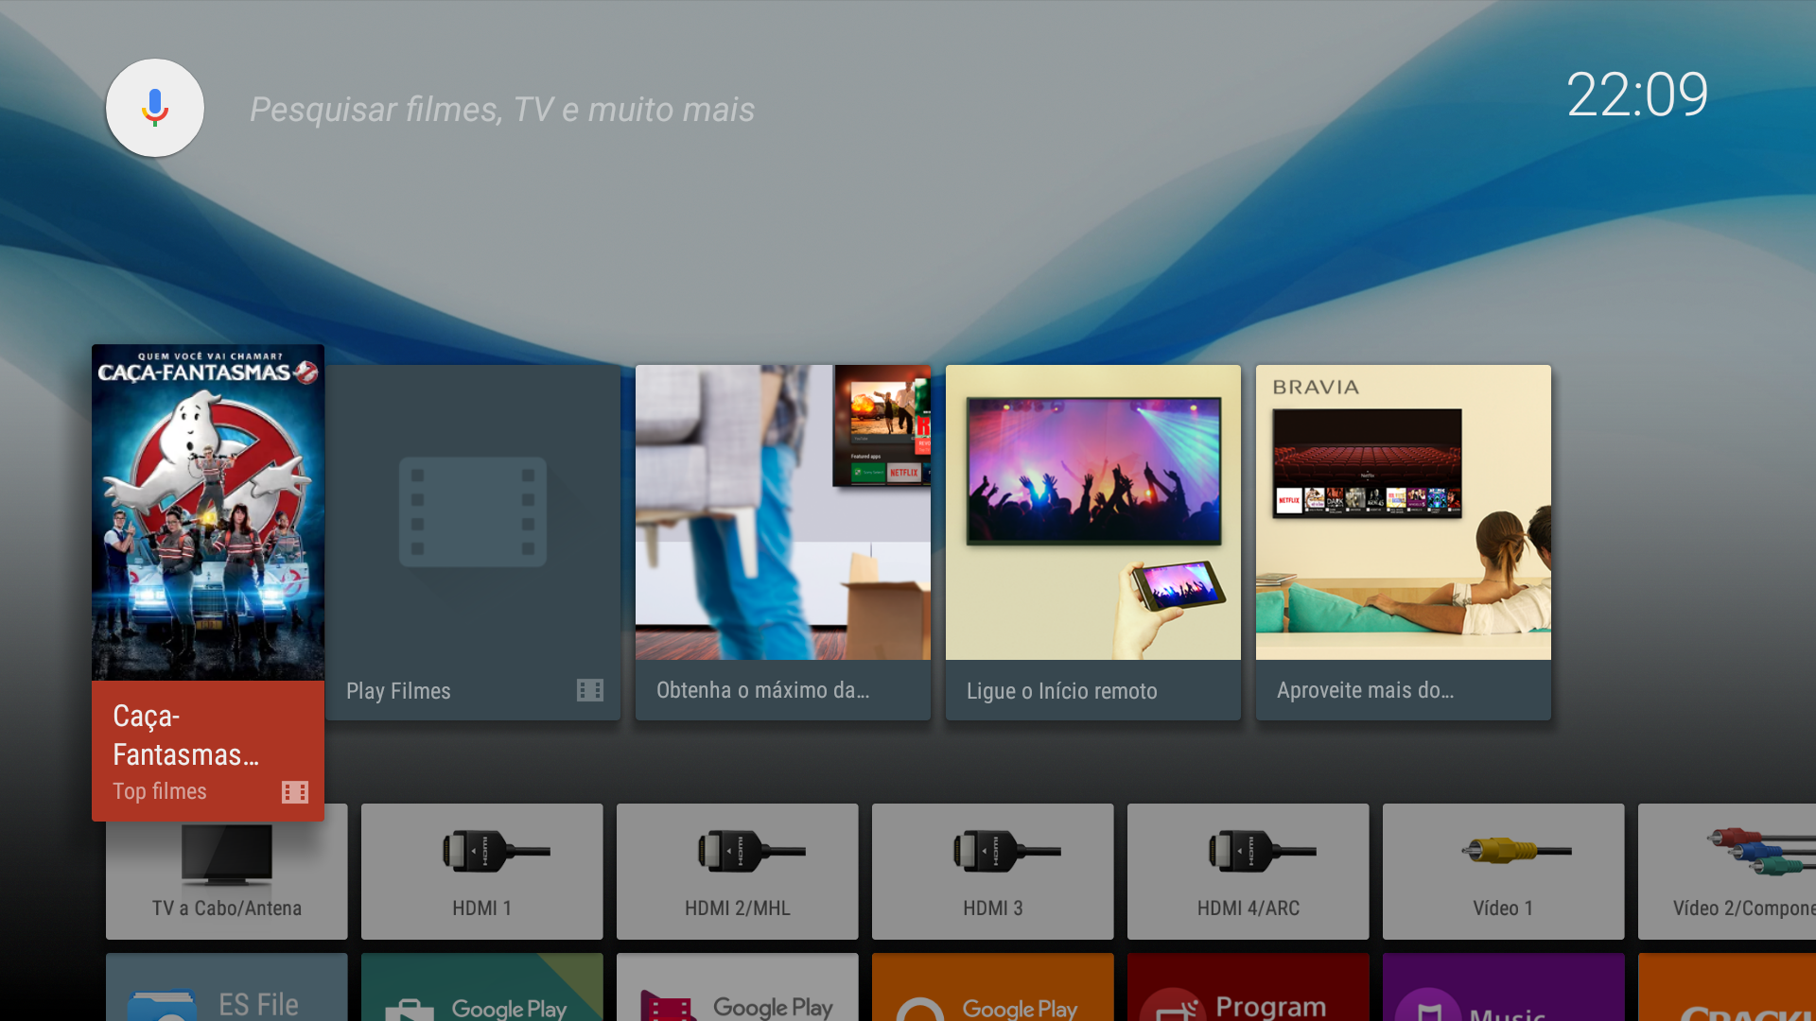Image resolution: width=1816 pixels, height=1021 pixels.
Task: Switch to the HDMI 2/MHL input
Action: click(737, 871)
